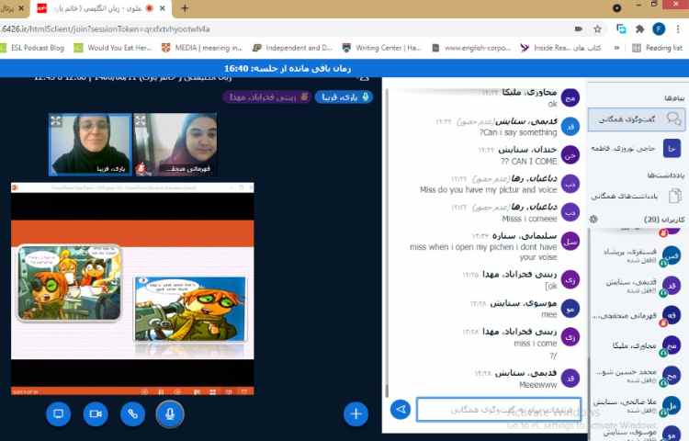Click the avatar next to 'ok' top message

point(570,97)
